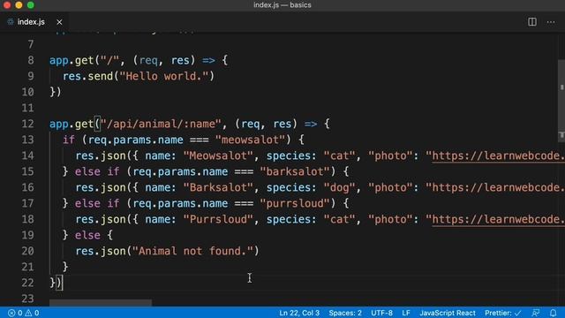This screenshot has width=565, height=318.
Task: Click the split editor right icon
Action: [531, 22]
